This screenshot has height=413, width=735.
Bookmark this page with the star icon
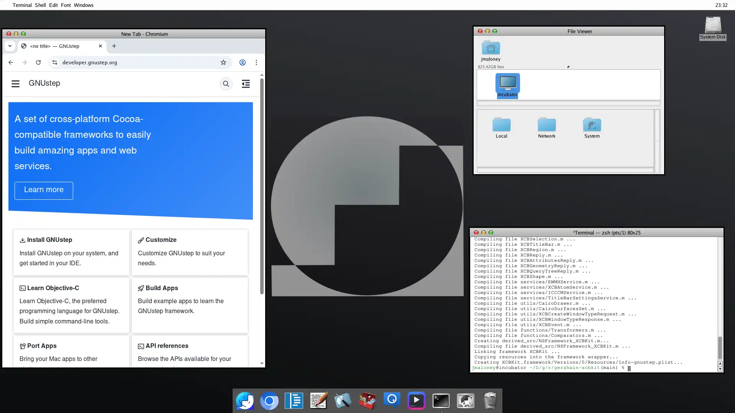pyautogui.click(x=223, y=62)
